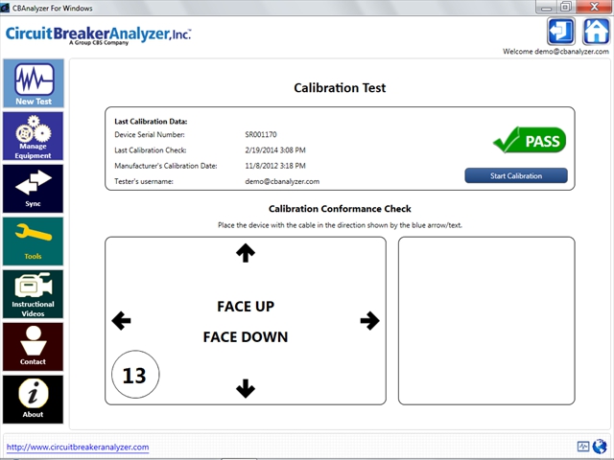Click the globe icon in status bar
This screenshot has height=460, width=614.
click(600, 446)
